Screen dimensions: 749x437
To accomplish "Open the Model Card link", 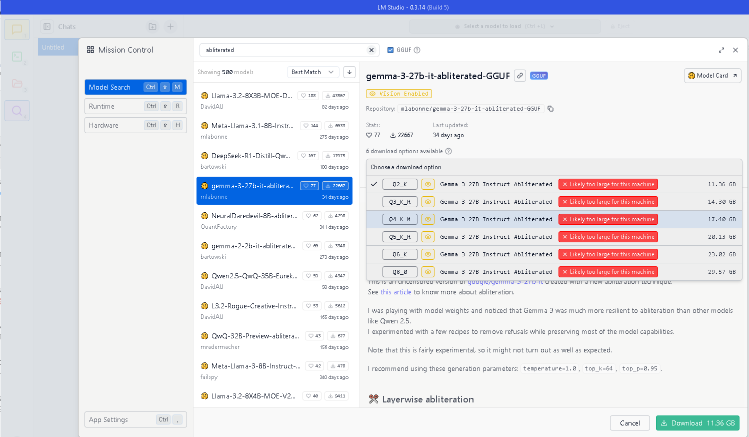I will [x=712, y=76].
